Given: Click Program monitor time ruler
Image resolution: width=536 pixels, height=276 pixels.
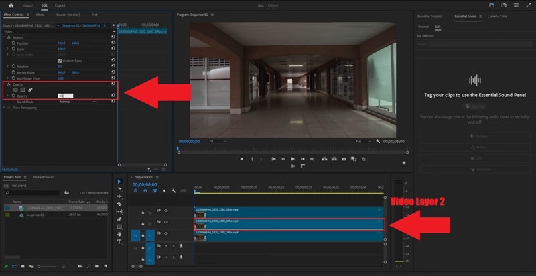Looking at the screenshot, I should pos(293,148).
